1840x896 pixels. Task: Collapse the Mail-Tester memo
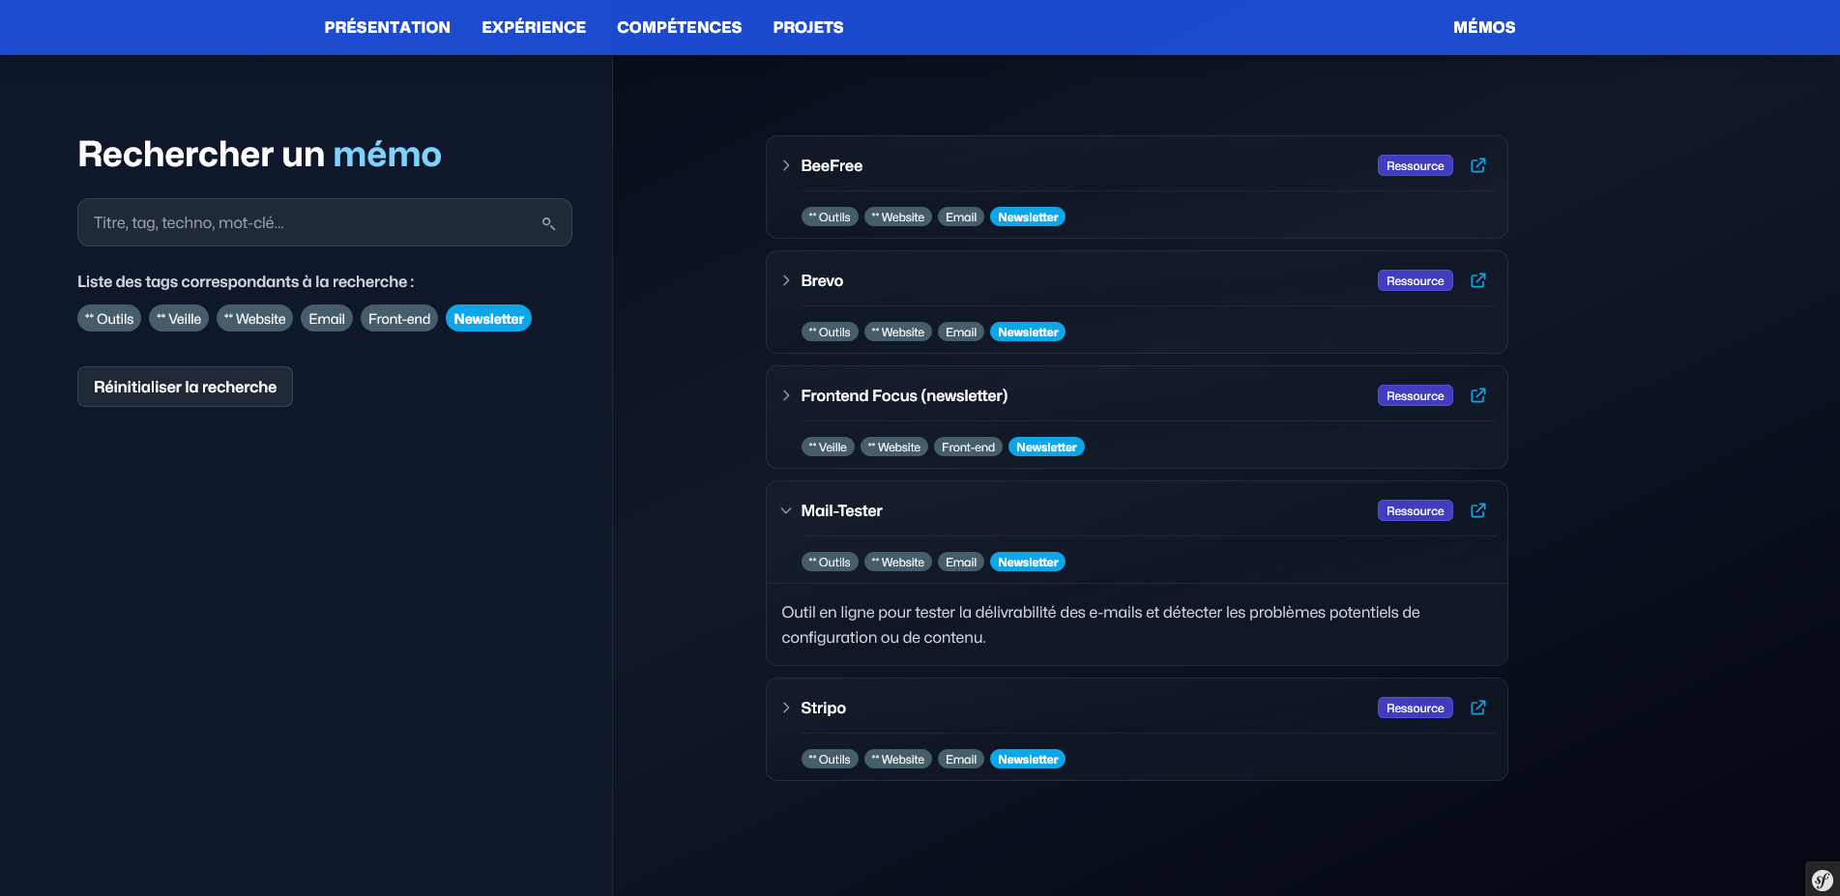pos(786,510)
